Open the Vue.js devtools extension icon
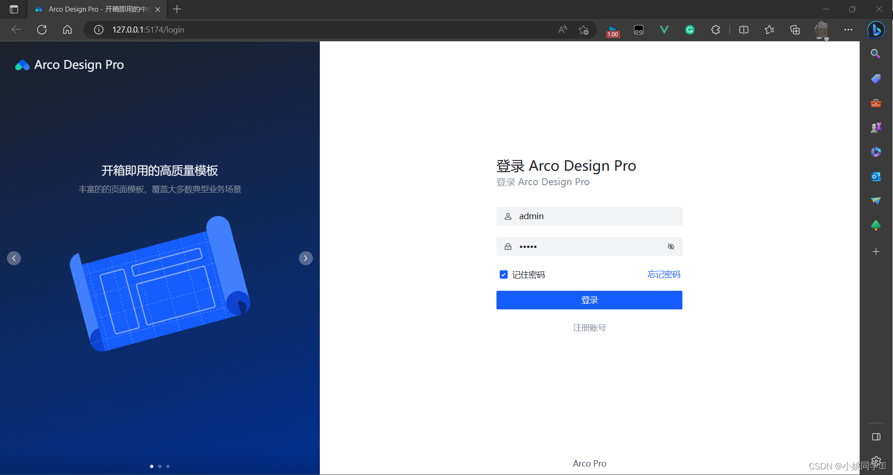This screenshot has width=893, height=475. (x=664, y=29)
